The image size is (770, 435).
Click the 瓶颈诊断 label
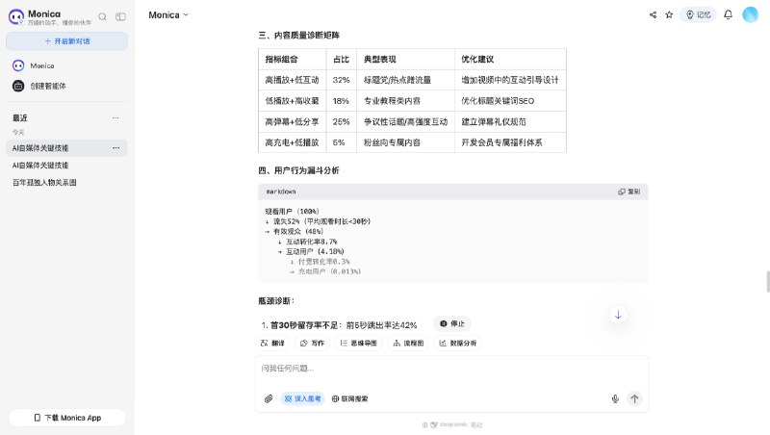pos(276,301)
